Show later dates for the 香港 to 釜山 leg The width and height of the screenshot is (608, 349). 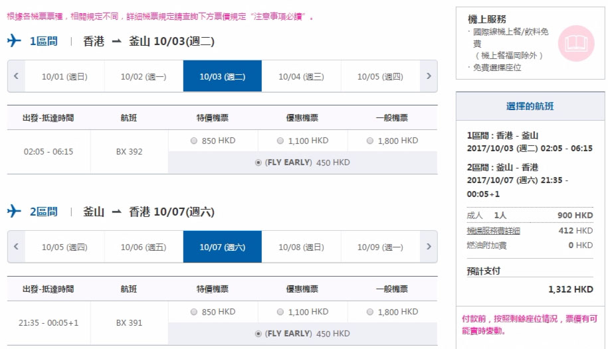[x=429, y=76]
